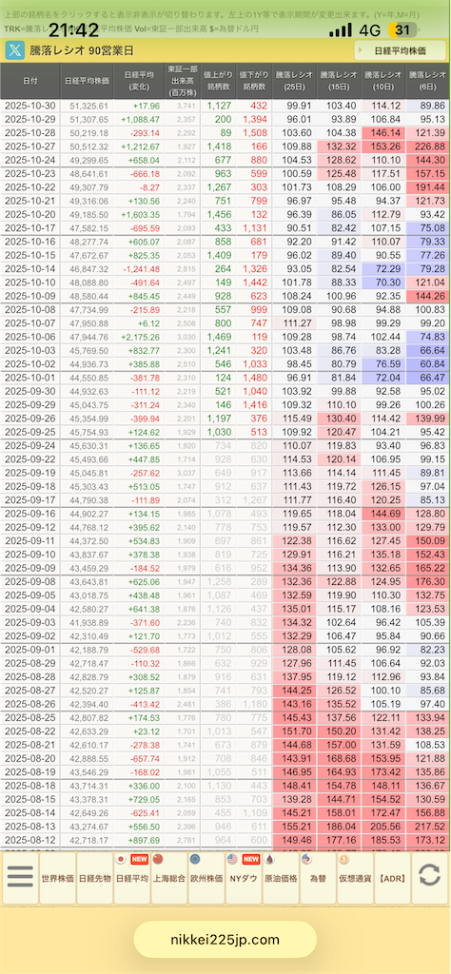The height and width of the screenshot is (974, 451).
Task: Click the 6-day ratio value 60.84
Action: tap(428, 364)
